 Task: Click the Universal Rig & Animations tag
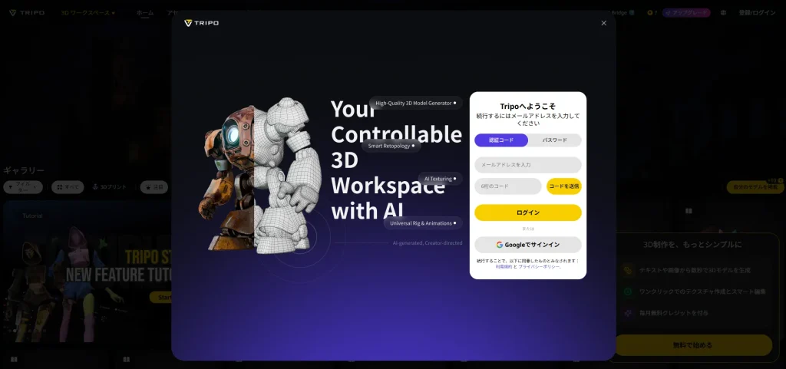pos(423,223)
